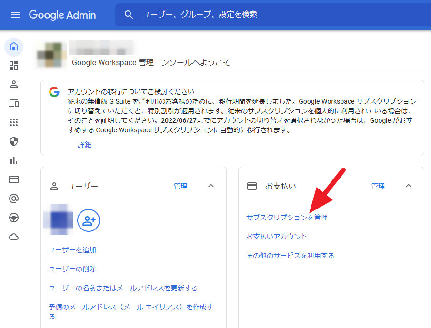Image resolution: width=431 pixels, height=328 pixels.
Task: Click the Google Workspace 管理コンソールへようこそ heading
Action: 151,62
